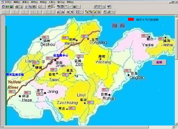Click the Weifang city label
Viewport: 178px width, 129px height.
coord(103,62)
